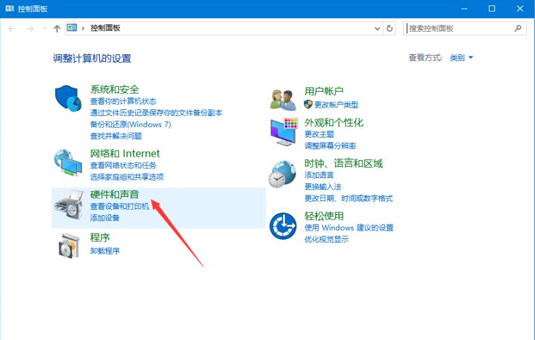Click the 控制面板 breadcrumb in the address bar

[x=105, y=29]
